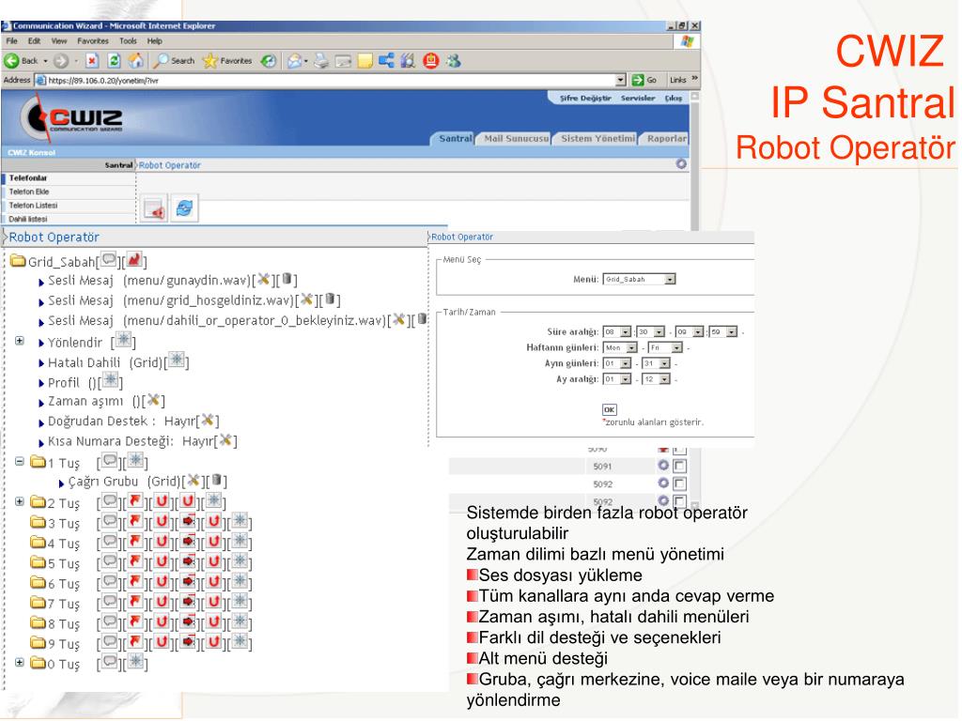This screenshot has width=962, height=721.
Task: Open the Help menu
Action: tap(155, 41)
